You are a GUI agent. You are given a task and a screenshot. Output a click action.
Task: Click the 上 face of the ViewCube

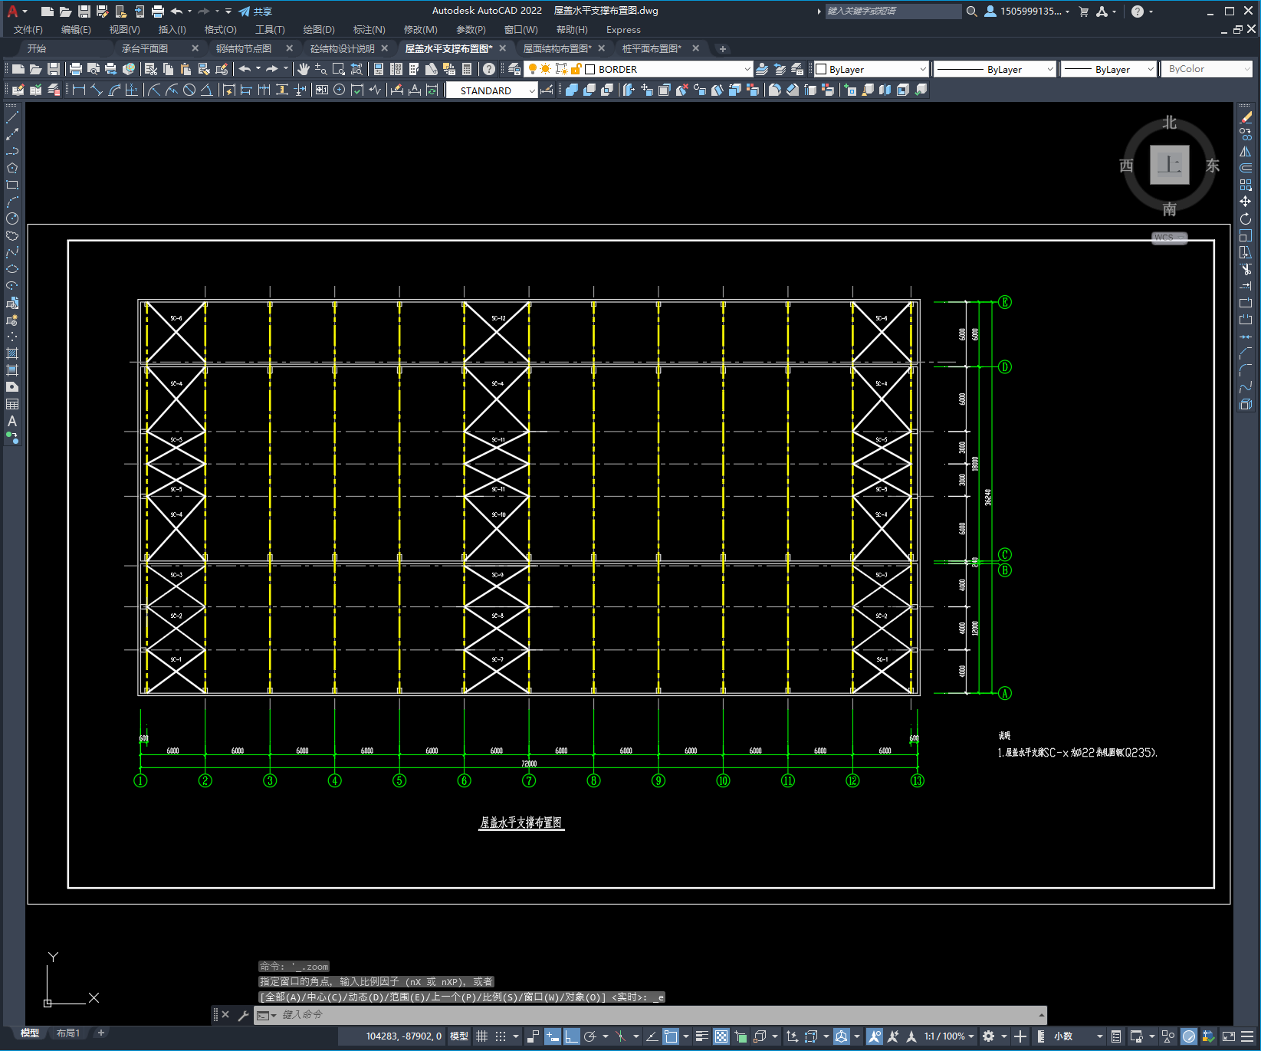[x=1169, y=165]
